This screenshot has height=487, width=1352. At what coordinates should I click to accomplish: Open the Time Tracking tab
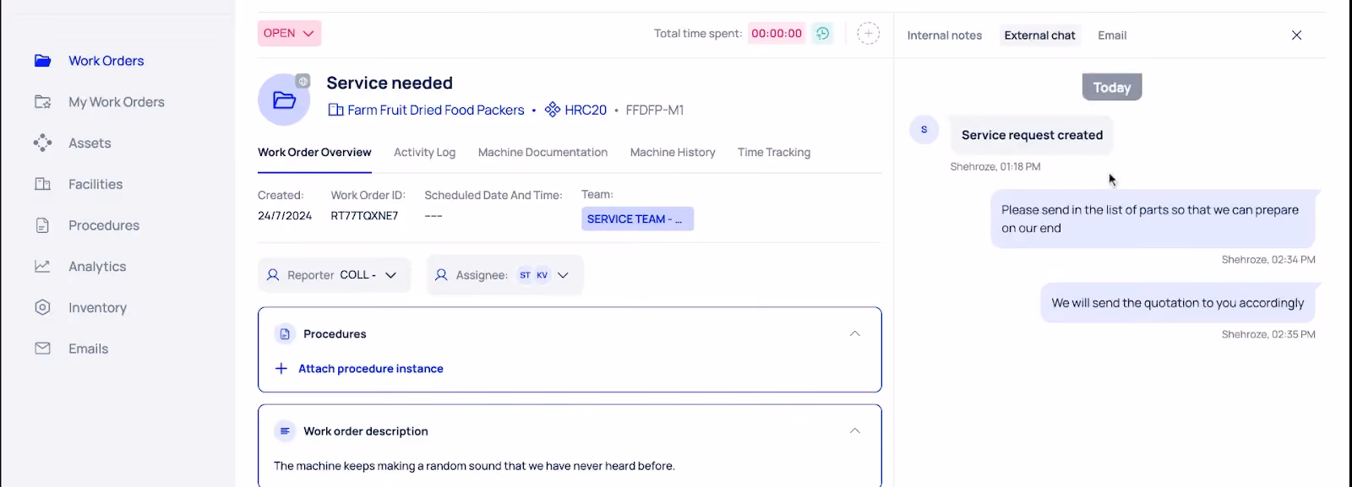(x=774, y=153)
